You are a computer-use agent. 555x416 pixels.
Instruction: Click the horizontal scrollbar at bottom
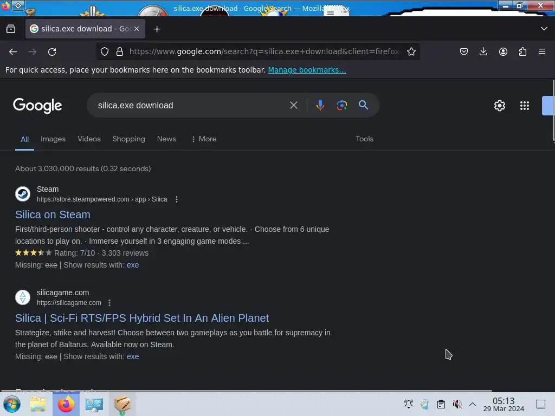(247, 391)
